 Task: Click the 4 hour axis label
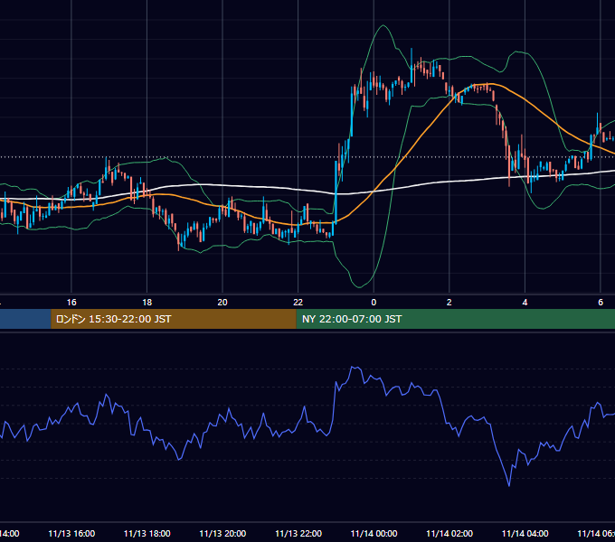tap(525, 303)
